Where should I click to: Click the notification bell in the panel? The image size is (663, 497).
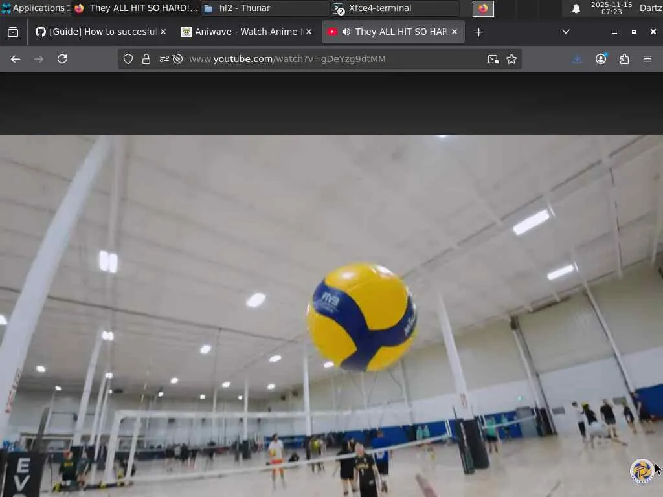576,8
